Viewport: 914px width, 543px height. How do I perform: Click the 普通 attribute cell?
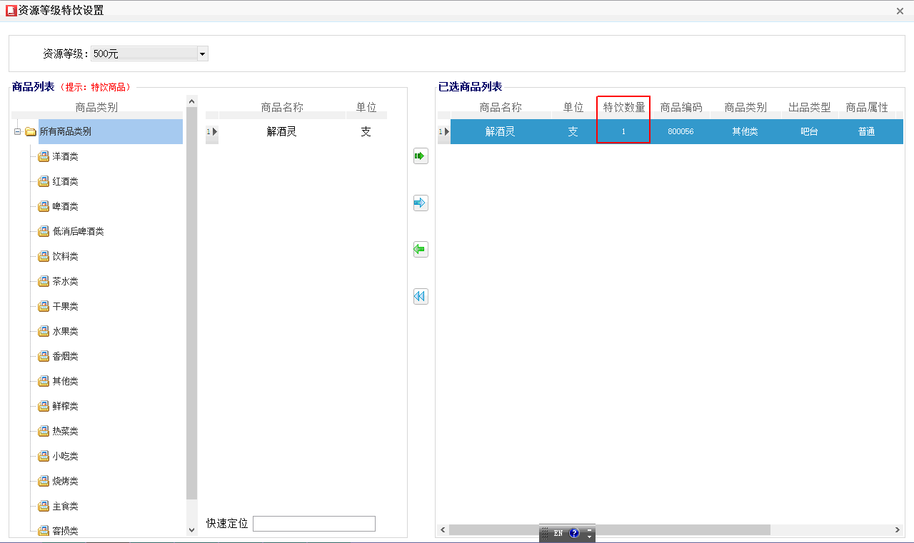coord(867,131)
